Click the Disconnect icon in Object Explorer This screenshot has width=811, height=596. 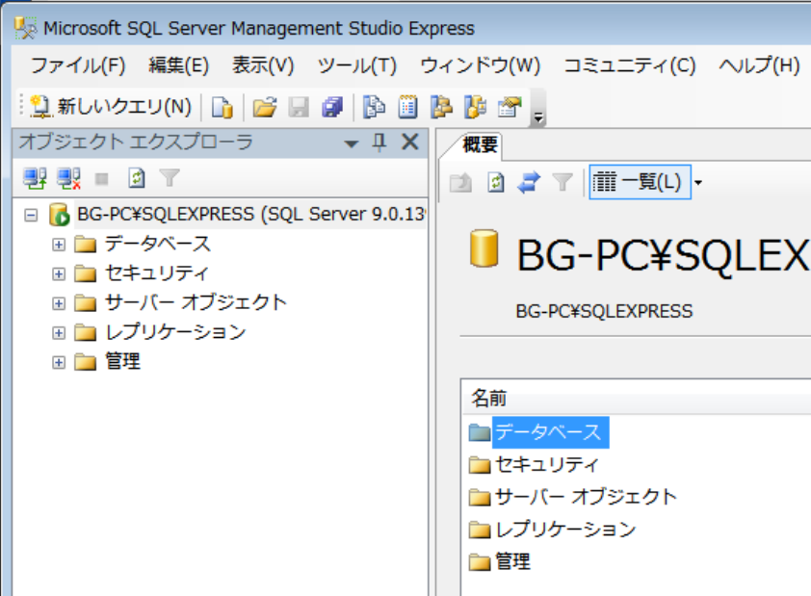coord(68,178)
